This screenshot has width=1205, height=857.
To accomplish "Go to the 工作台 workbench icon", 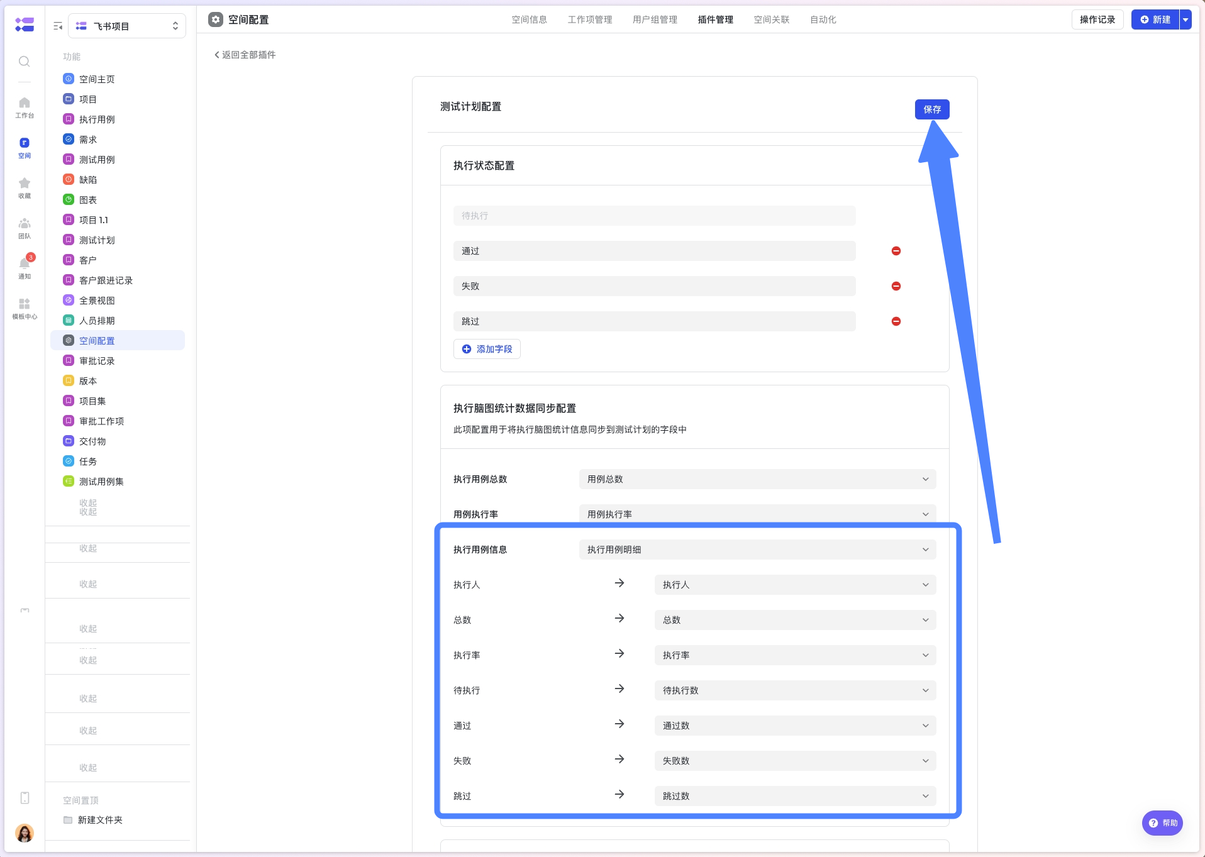I will click(x=25, y=107).
